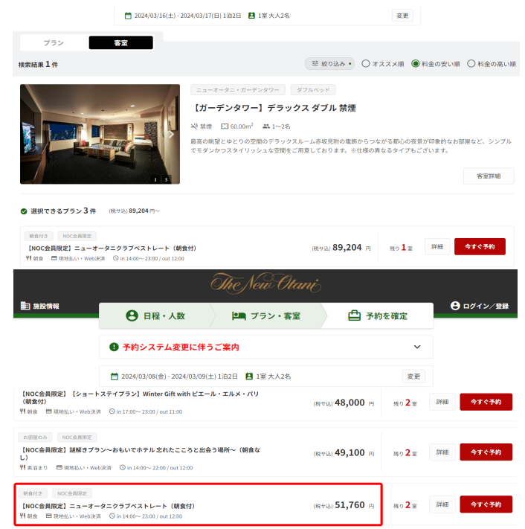Screen dimensions: 525x529
Task: Open 客室詳細 for Deluxe Double room
Action: click(489, 176)
